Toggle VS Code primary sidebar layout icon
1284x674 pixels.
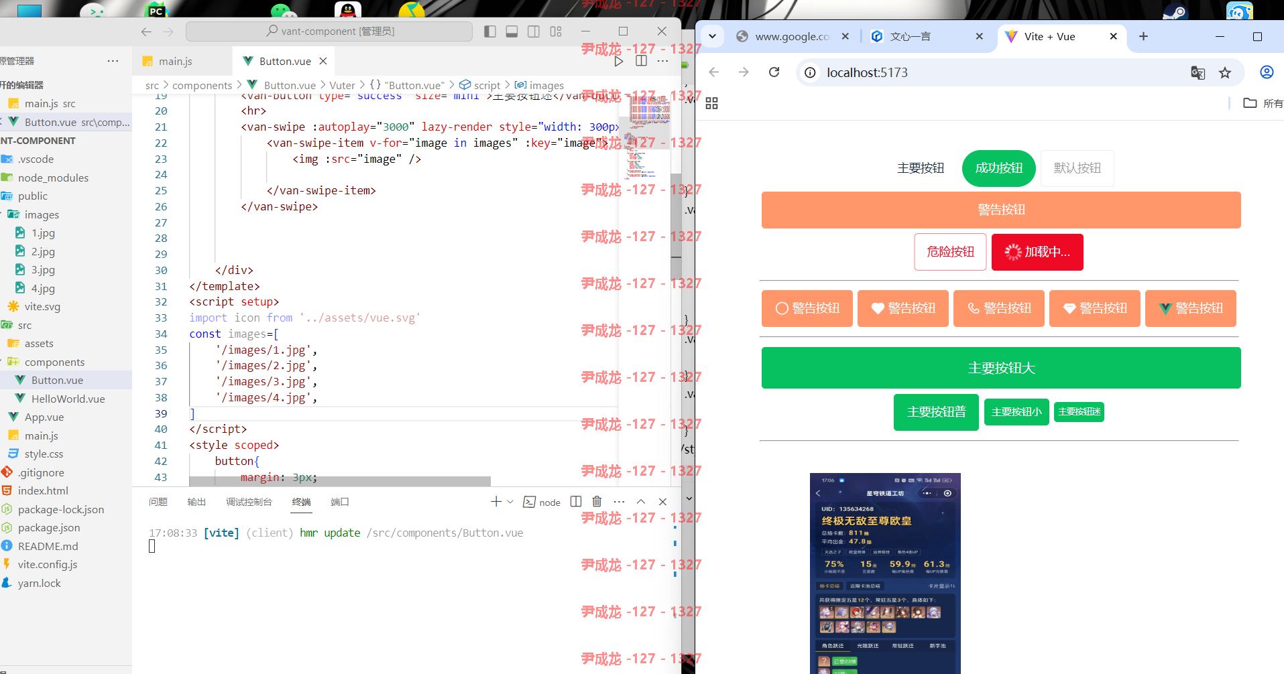[x=490, y=31]
